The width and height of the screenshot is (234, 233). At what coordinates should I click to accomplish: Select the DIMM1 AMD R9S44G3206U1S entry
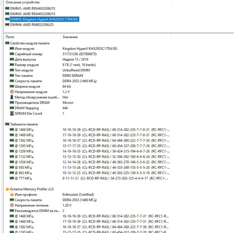tap(32, 9)
